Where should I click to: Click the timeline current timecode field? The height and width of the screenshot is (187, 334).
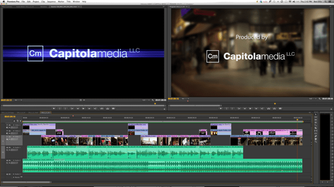pos(10,116)
